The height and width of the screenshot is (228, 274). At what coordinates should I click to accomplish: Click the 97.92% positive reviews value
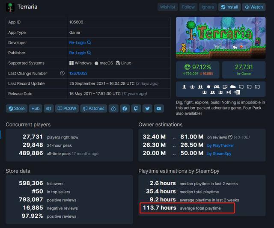click(x=33, y=216)
